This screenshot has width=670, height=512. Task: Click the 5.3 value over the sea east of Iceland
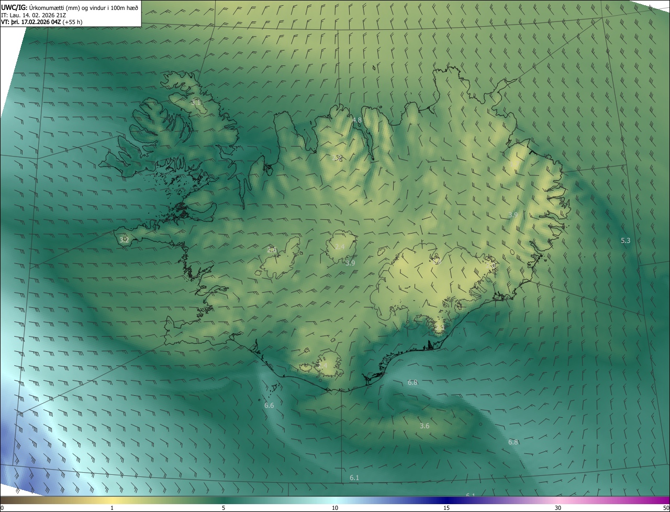(x=626, y=240)
